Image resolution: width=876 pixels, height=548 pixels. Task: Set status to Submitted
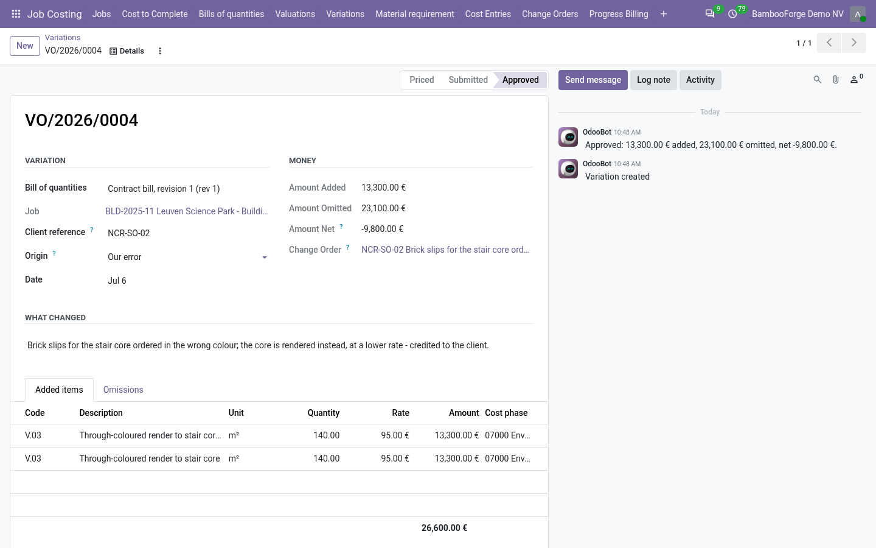(x=468, y=80)
